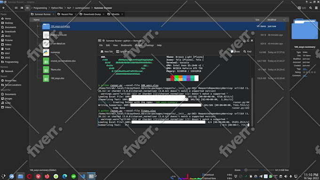Click the summarization breadcrumb segment
The height and width of the screenshot is (180, 320).
[82, 8]
